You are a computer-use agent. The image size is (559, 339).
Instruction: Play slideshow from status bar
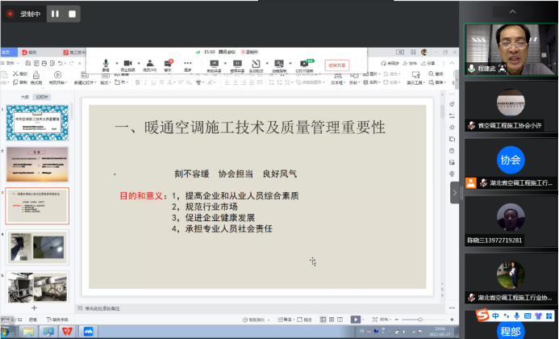coord(356,320)
